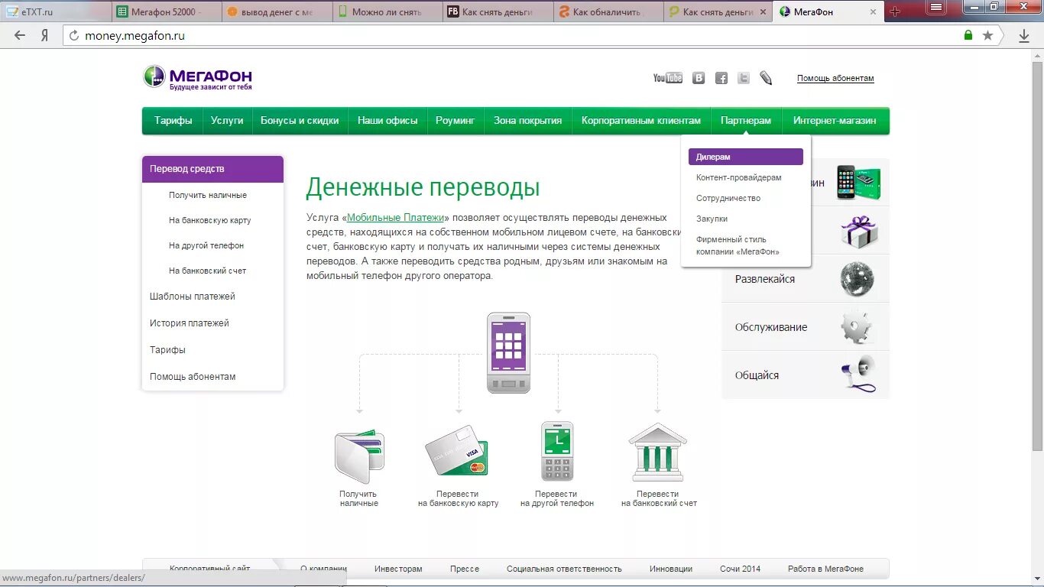Screen dimensions: 1044x587
Task: Open a new browser tab with plus
Action: [895, 11]
